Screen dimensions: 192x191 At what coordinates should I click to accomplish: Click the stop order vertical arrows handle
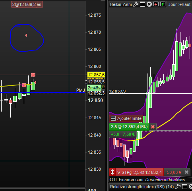pos(112,172)
